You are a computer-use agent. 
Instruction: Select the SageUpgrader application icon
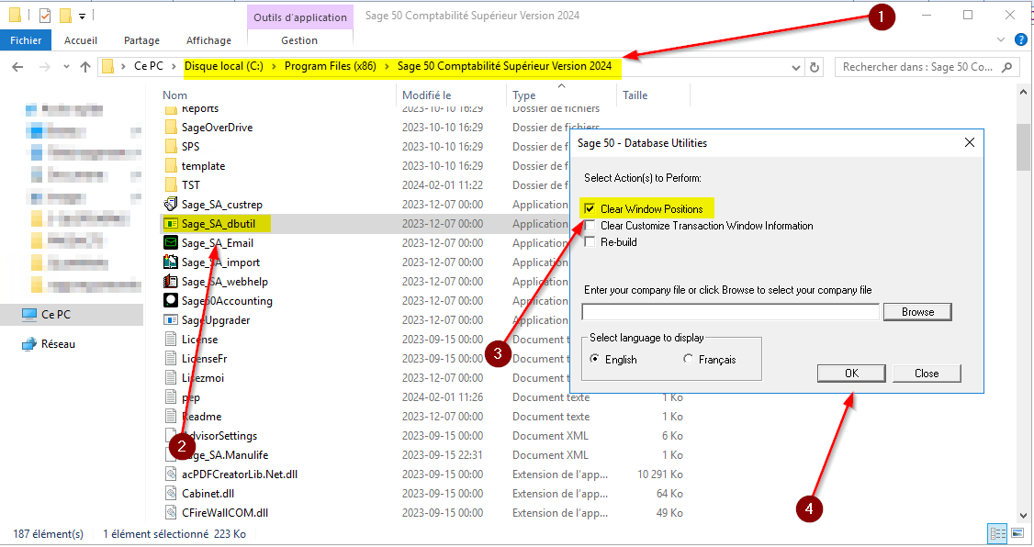click(171, 319)
